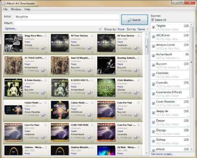The height and width of the screenshot is (158, 197).
Task: Open the Options link
Action: coord(11,28)
